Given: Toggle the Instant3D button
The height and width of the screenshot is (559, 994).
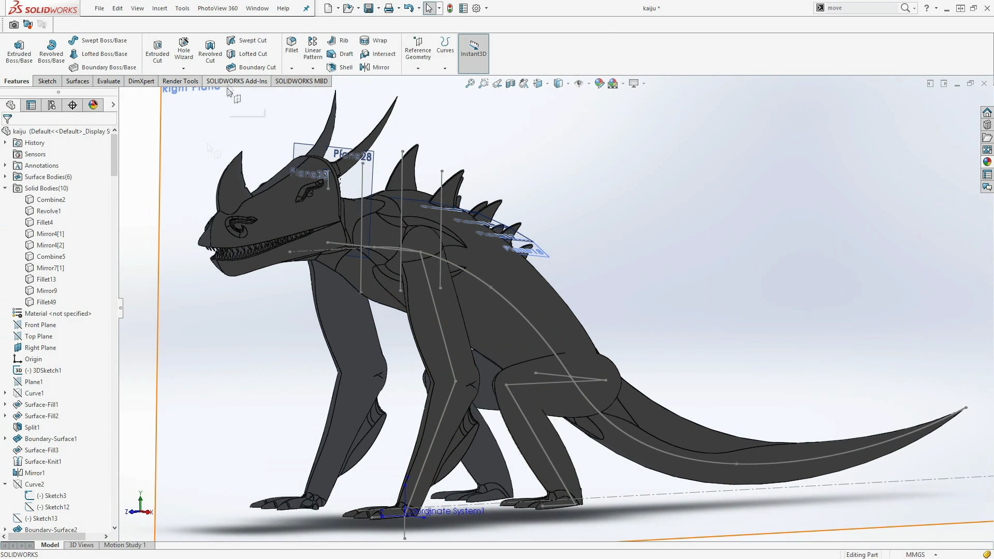Looking at the screenshot, I should 473,49.
